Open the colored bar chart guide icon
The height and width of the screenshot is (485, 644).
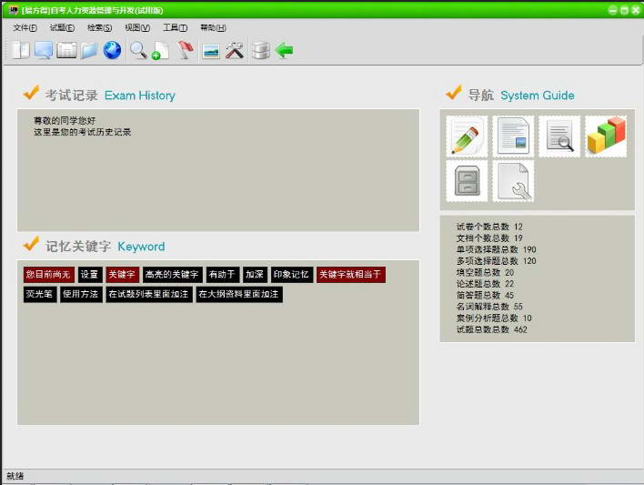point(606,136)
